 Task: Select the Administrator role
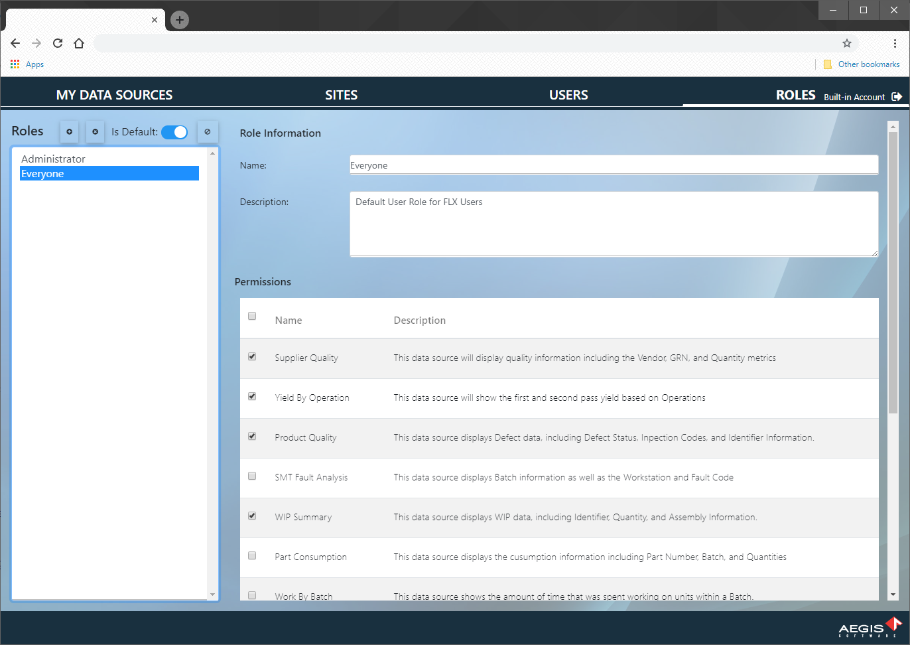(53, 159)
